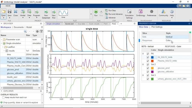Toggle the PK set checkbox
This screenshot has height=108, width=192.
[x=148, y=54]
